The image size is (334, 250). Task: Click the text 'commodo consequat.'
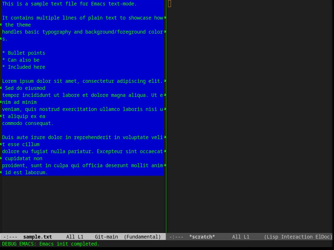point(28,123)
